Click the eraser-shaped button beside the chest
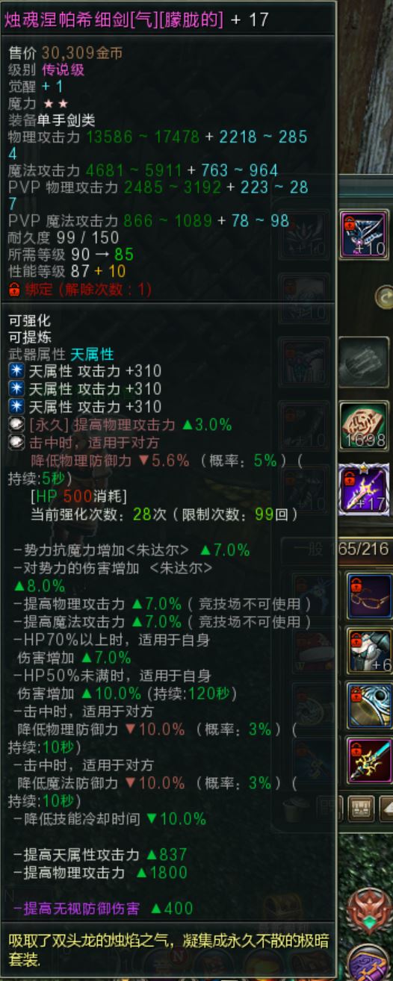This screenshot has width=393, height=981. [x=386, y=807]
